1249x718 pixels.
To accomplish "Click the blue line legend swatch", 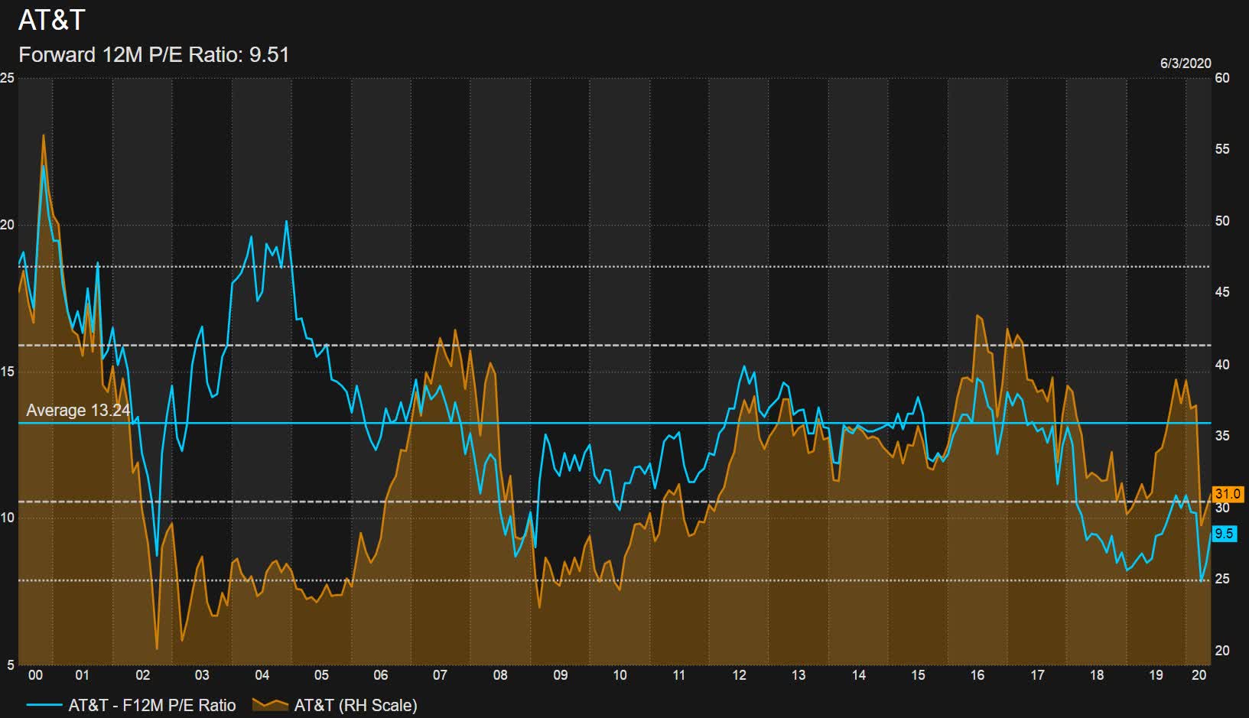I will (x=44, y=705).
